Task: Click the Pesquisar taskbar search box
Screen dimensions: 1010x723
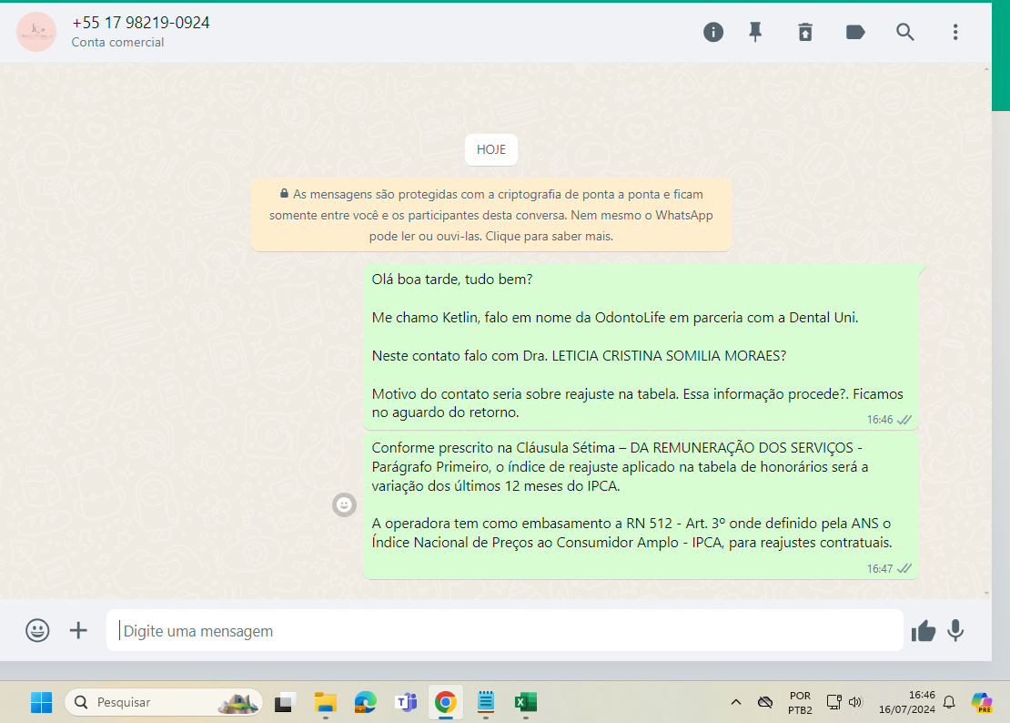Action: tap(164, 702)
